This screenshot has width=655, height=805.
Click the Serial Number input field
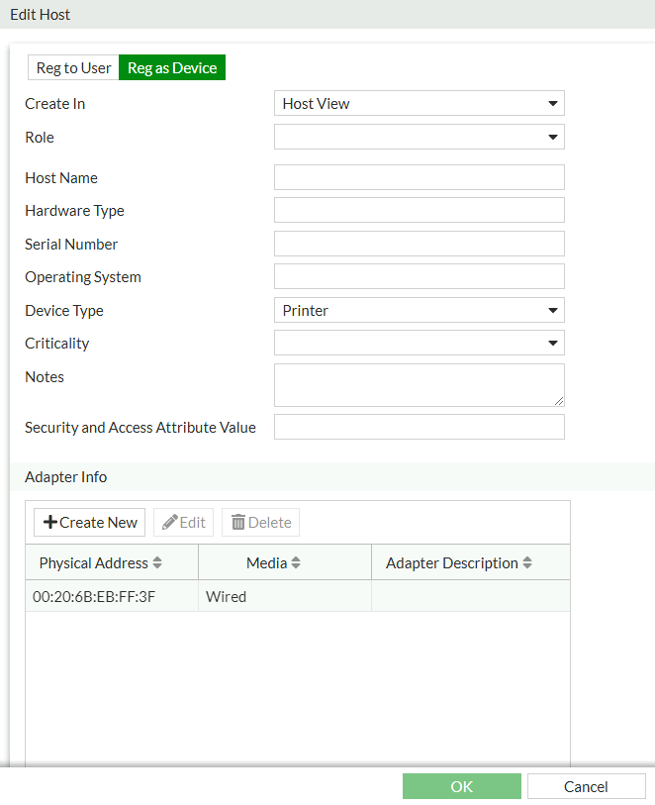point(419,244)
